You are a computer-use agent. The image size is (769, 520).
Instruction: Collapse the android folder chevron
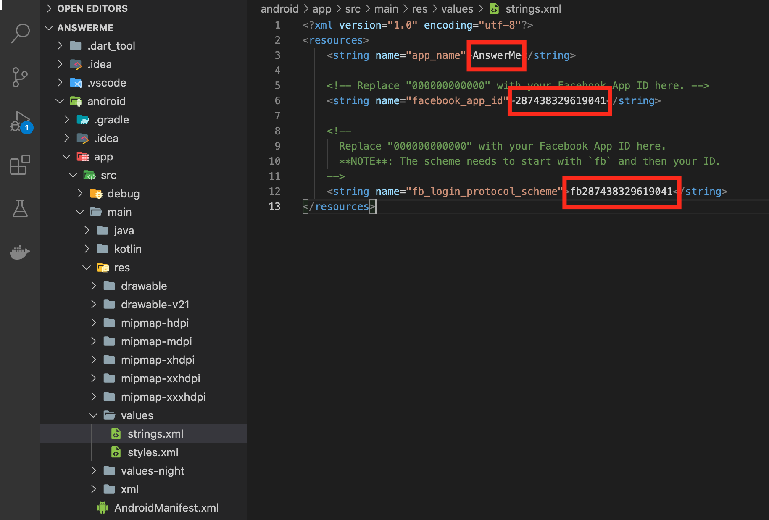pos(60,101)
